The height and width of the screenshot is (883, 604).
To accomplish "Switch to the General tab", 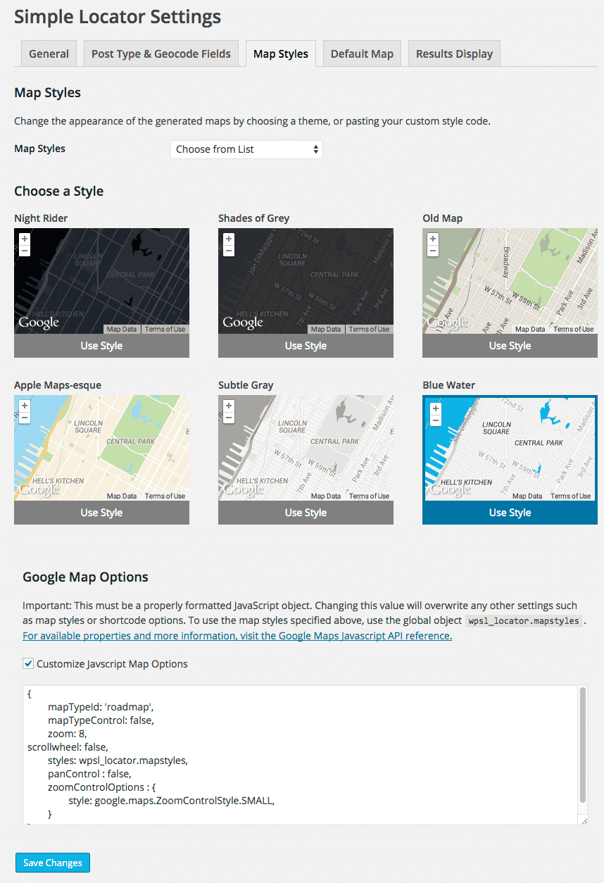I will coord(49,54).
